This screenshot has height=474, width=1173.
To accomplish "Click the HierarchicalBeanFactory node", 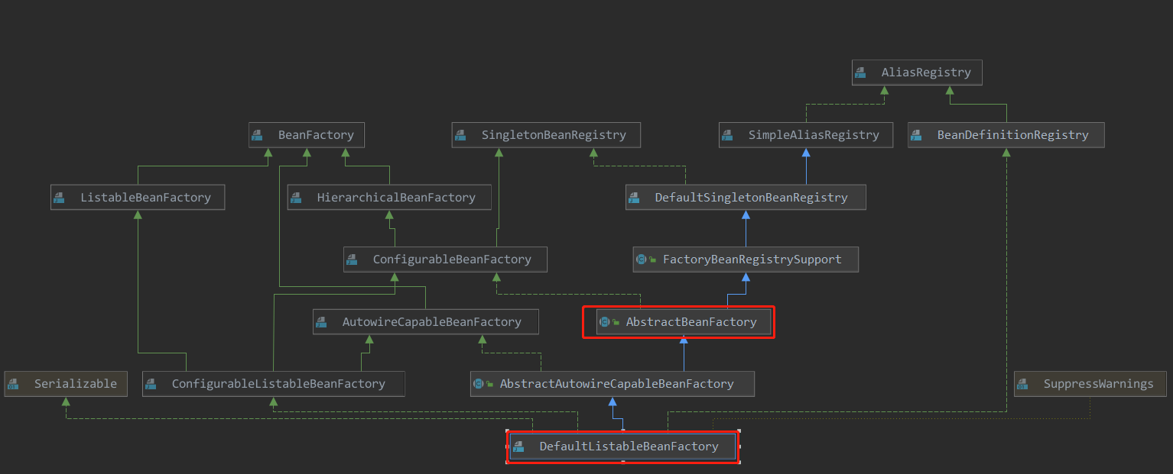I will tap(388, 198).
